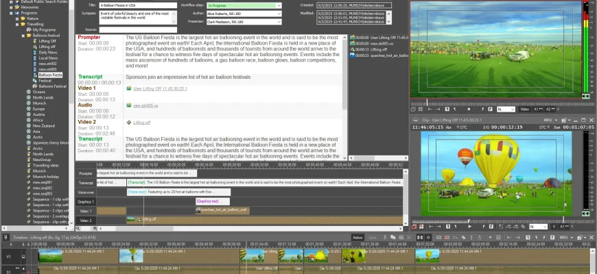Select Daily News in the tree
Image resolution: width=597 pixels, height=274 pixels.
[48, 53]
